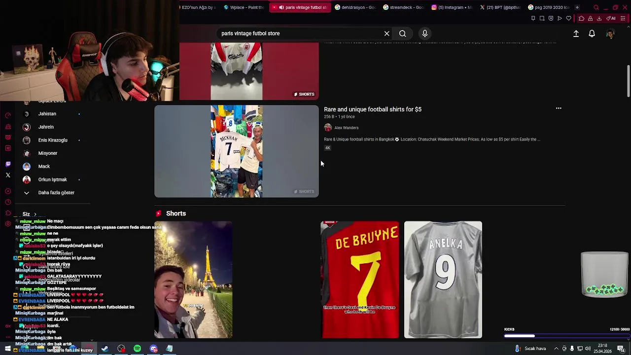
Task: Open the browser downloads arrow icon
Action: click(x=599, y=18)
